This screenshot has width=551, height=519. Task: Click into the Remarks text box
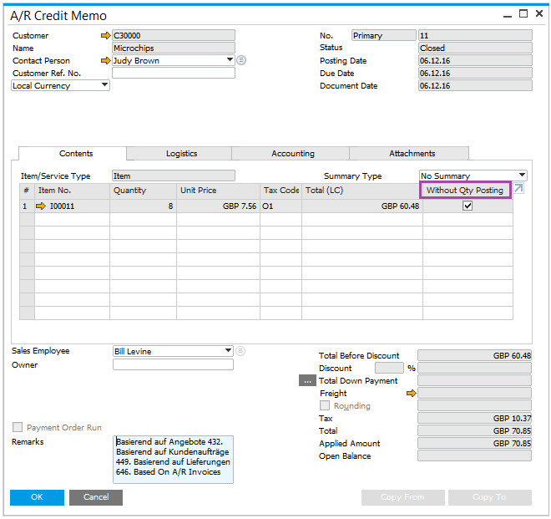click(174, 460)
